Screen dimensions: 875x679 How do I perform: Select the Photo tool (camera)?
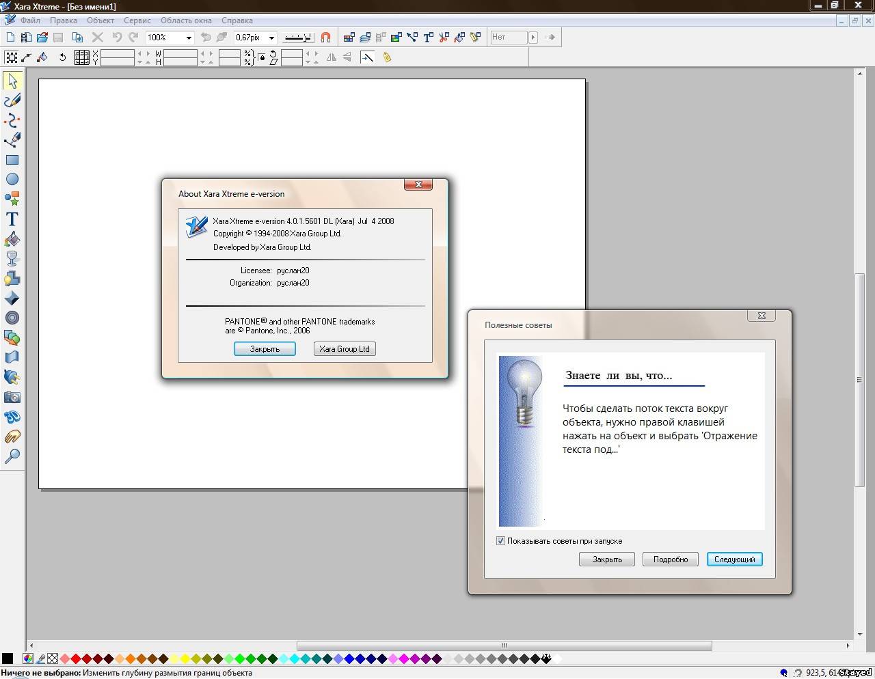[x=12, y=397]
